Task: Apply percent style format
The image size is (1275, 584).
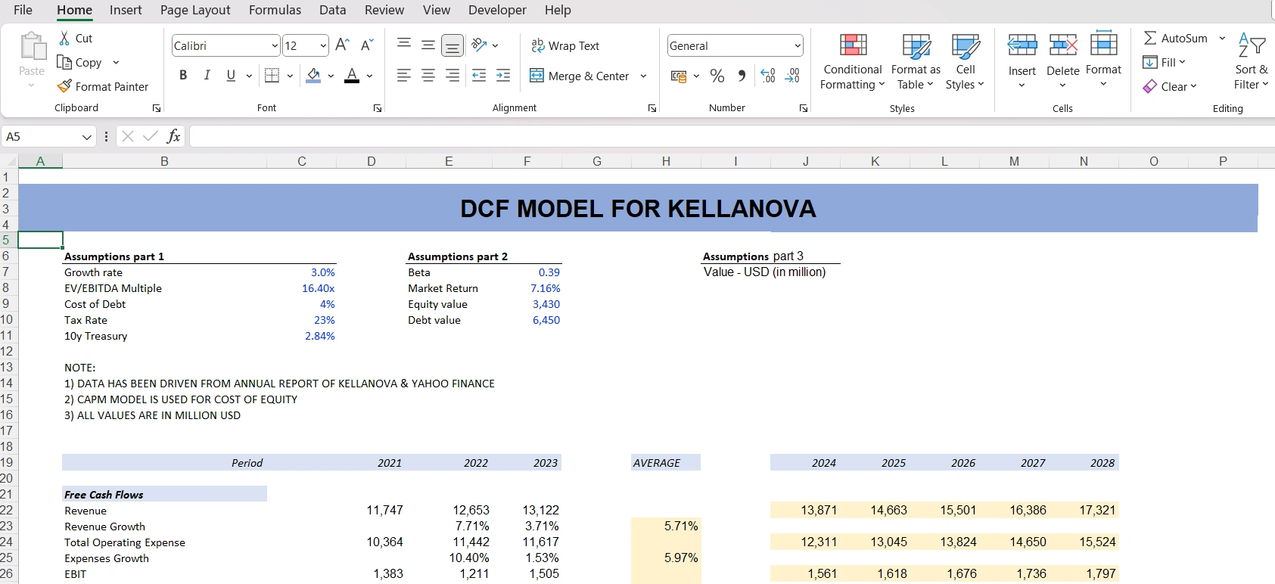Action: [717, 76]
